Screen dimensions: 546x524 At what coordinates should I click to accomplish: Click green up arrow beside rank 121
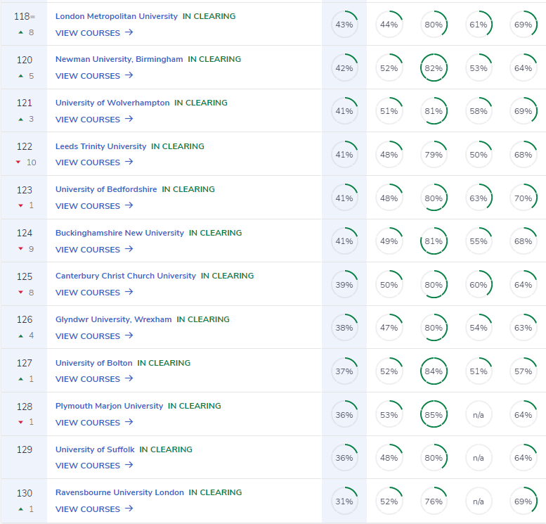[21, 120]
